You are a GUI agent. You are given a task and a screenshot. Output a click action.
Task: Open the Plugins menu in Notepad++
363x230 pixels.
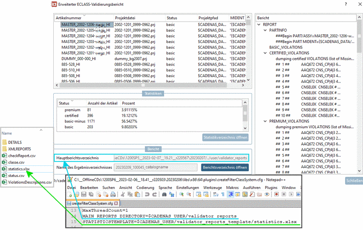(x=271, y=187)
